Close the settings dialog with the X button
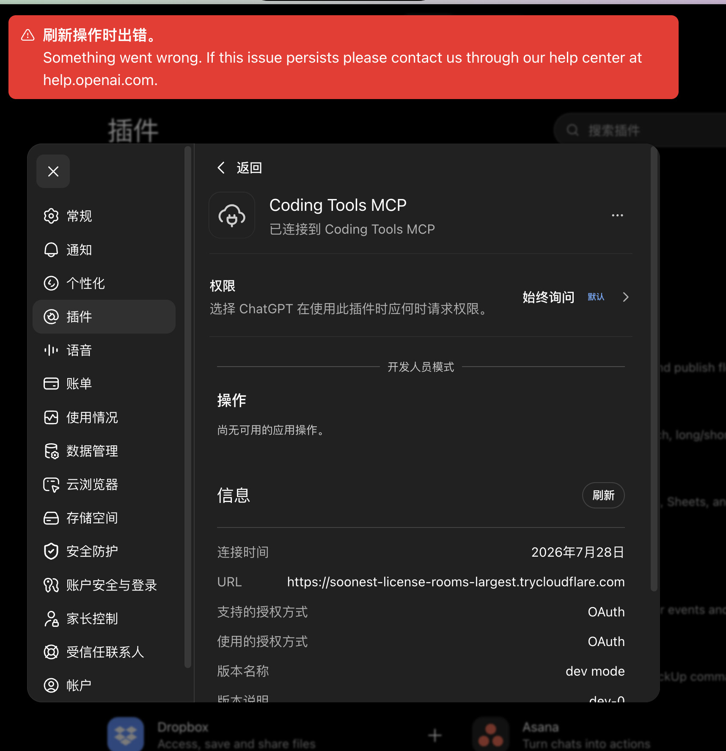The height and width of the screenshot is (751, 726). tap(53, 171)
